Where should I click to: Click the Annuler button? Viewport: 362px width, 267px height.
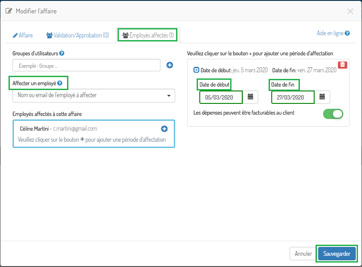[x=303, y=254]
